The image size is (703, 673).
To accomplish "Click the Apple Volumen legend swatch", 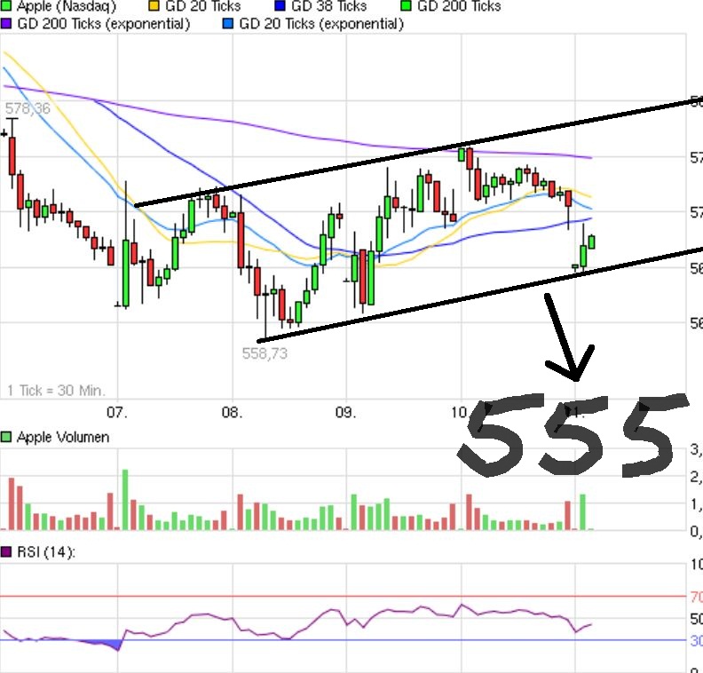I will (x=6, y=437).
